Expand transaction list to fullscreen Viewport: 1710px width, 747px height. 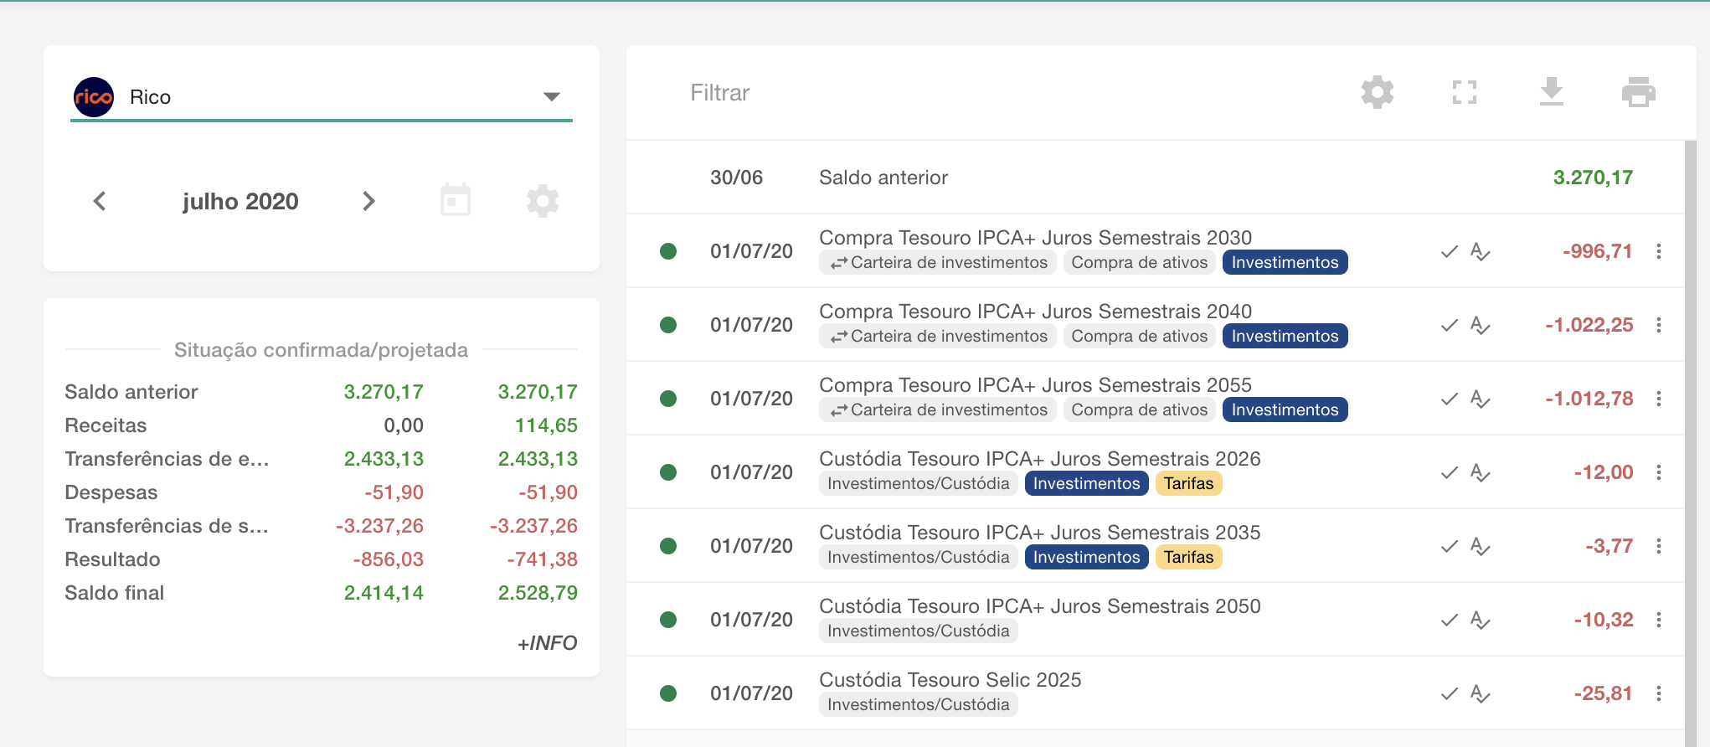[1464, 92]
